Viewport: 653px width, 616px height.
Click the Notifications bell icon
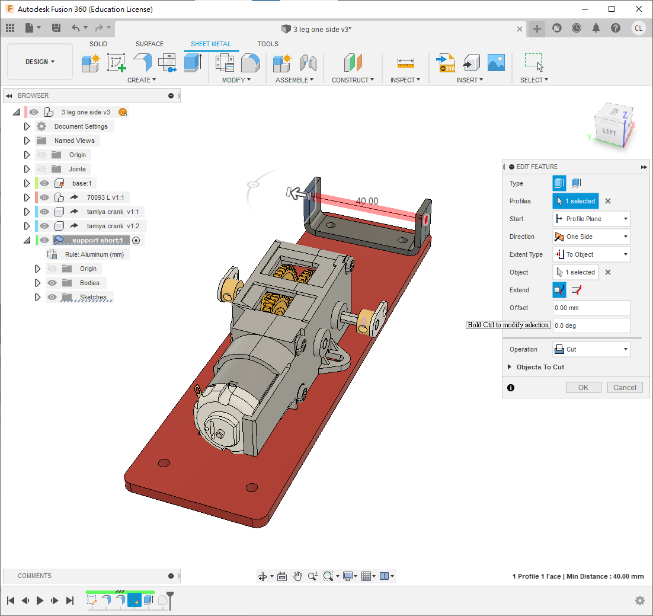click(x=596, y=28)
